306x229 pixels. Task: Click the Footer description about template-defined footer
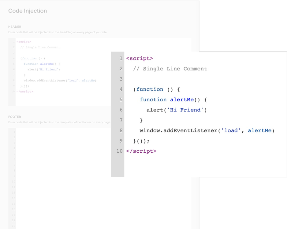pyautogui.click(x=59, y=122)
